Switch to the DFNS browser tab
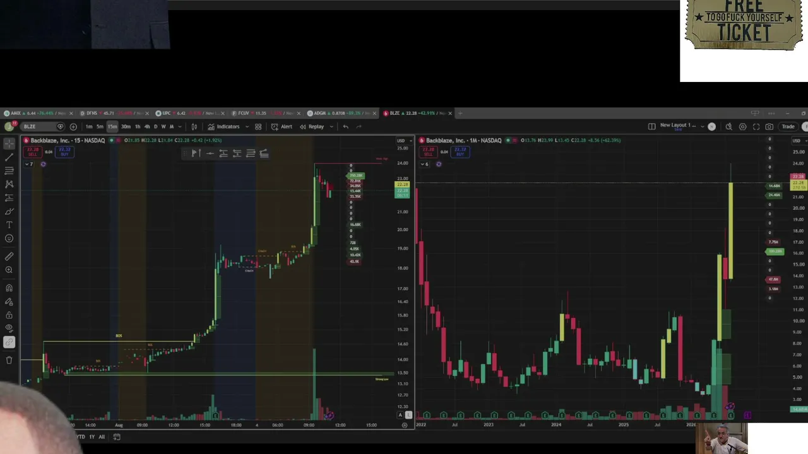 [x=114, y=113]
